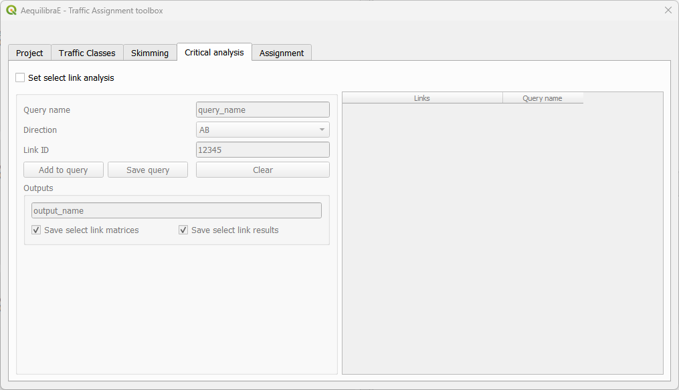Screen dimensions: 679x390
Task: Open the Direction dropdown
Action: point(262,130)
